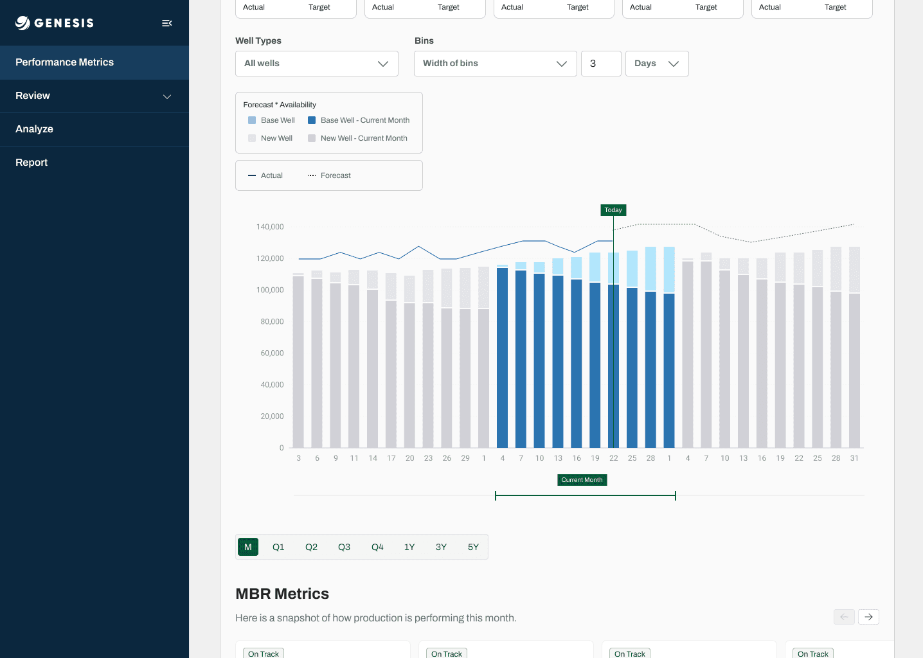
Task: Click the Well Types label
Action: pyautogui.click(x=258, y=40)
